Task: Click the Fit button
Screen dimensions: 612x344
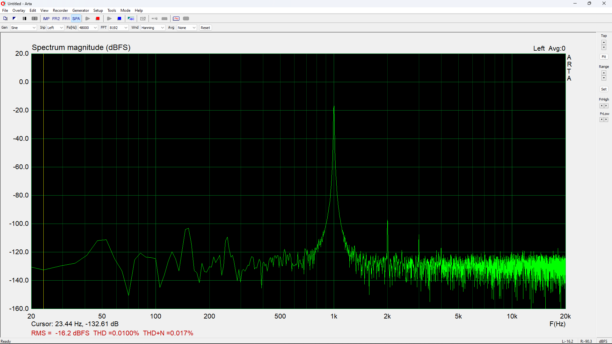Action: tap(604, 57)
